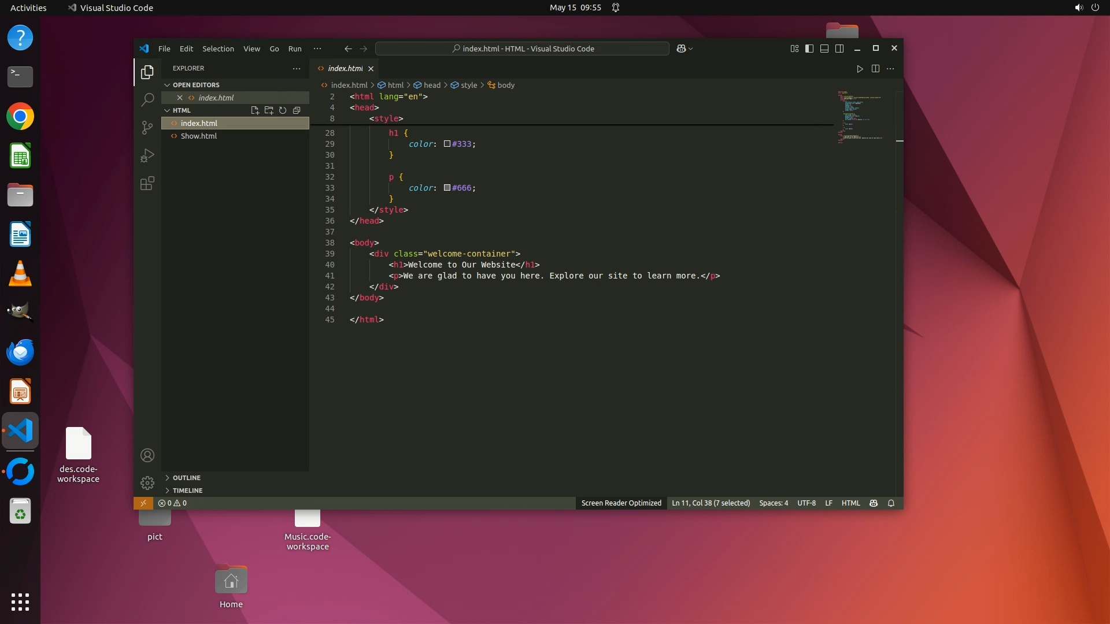Screen dimensions: 1110x624
Task: Collapse all folders in Explorer
Action: 297,110
